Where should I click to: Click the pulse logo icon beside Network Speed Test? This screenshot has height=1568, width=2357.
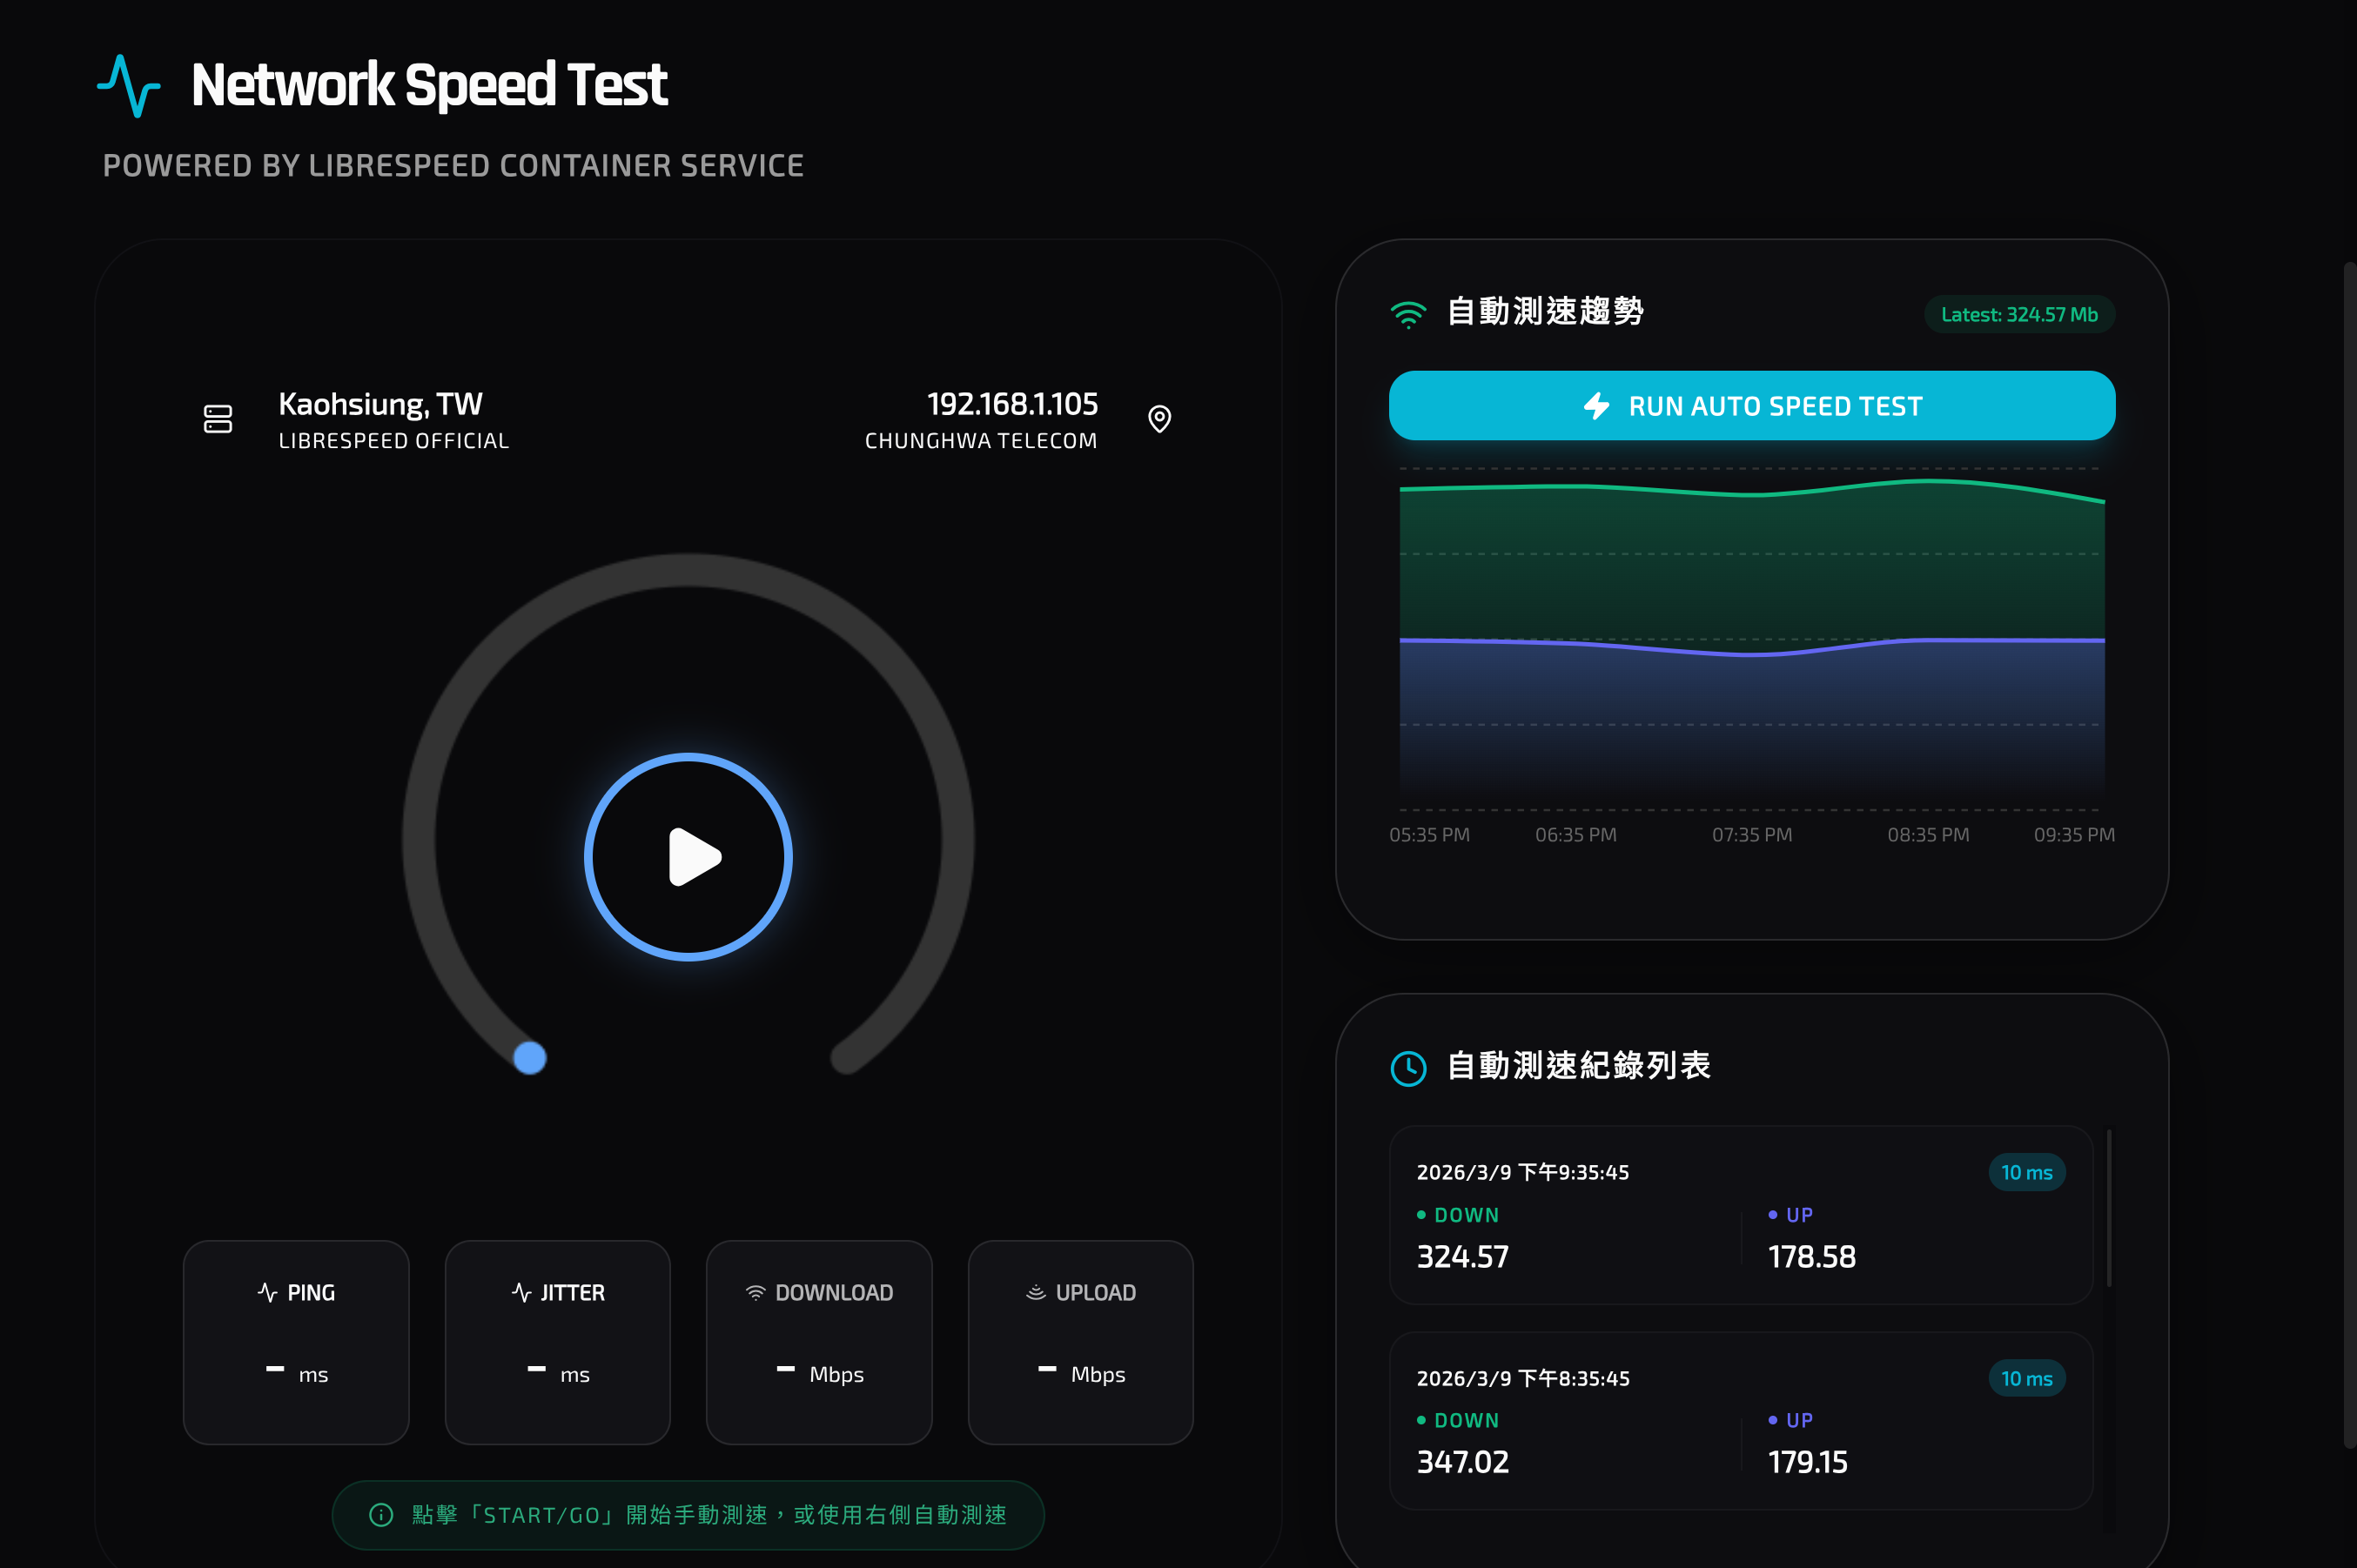[128, 86]
